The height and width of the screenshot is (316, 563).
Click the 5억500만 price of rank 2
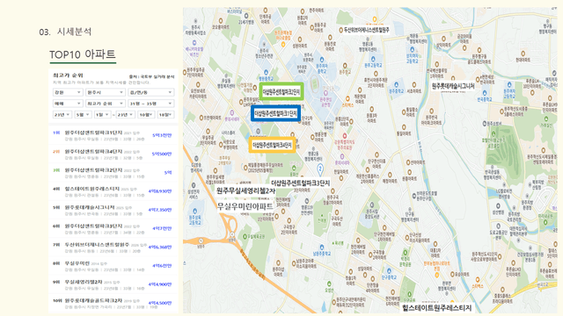click(162, 154)
